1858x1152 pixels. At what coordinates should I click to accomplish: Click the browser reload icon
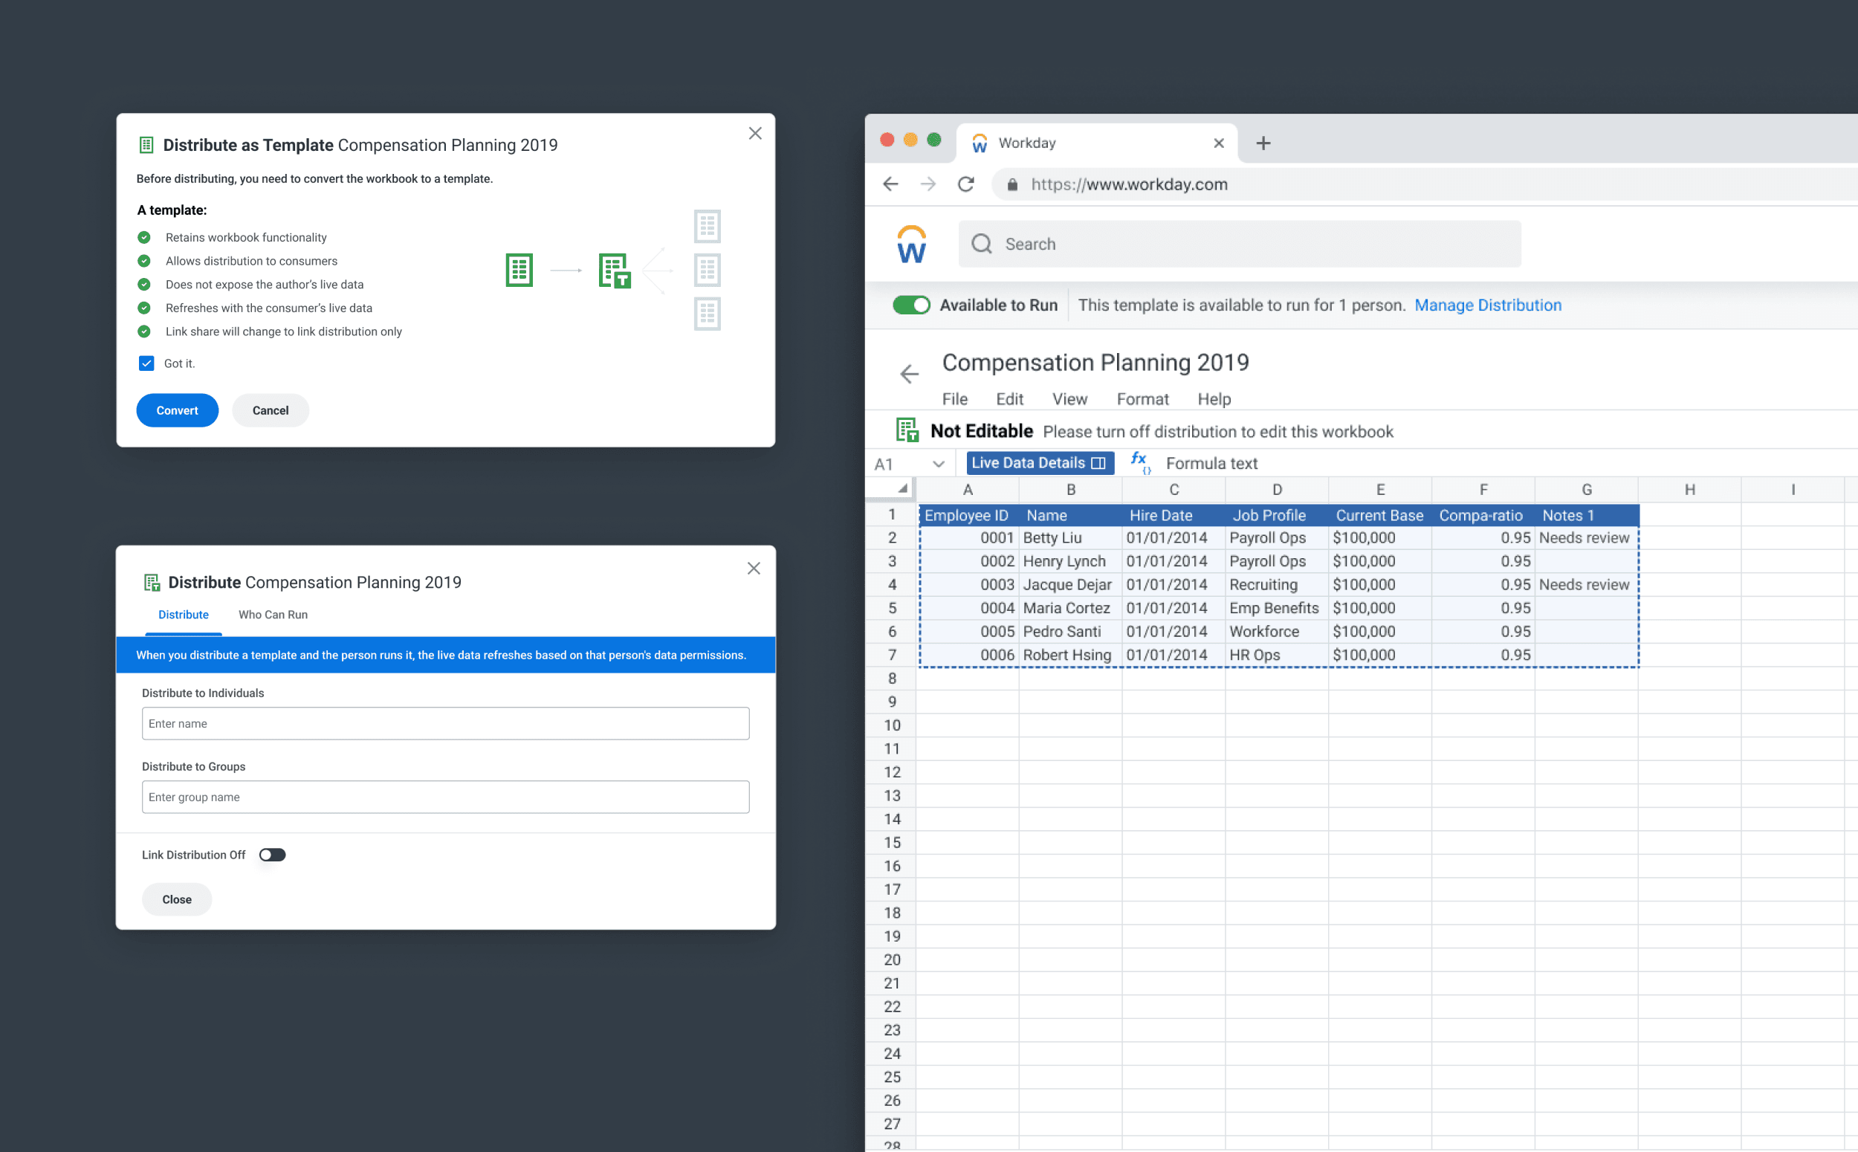coord(965,184)
